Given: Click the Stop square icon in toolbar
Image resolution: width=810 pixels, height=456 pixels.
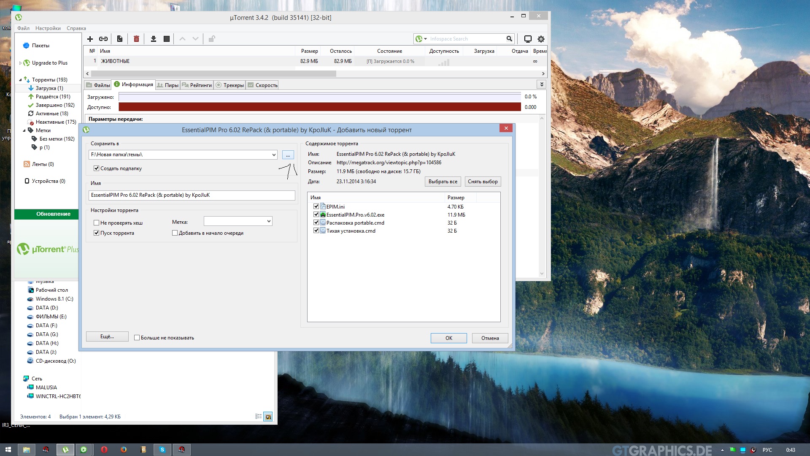Looking at the screenshot, I should (x=167, y=39).
